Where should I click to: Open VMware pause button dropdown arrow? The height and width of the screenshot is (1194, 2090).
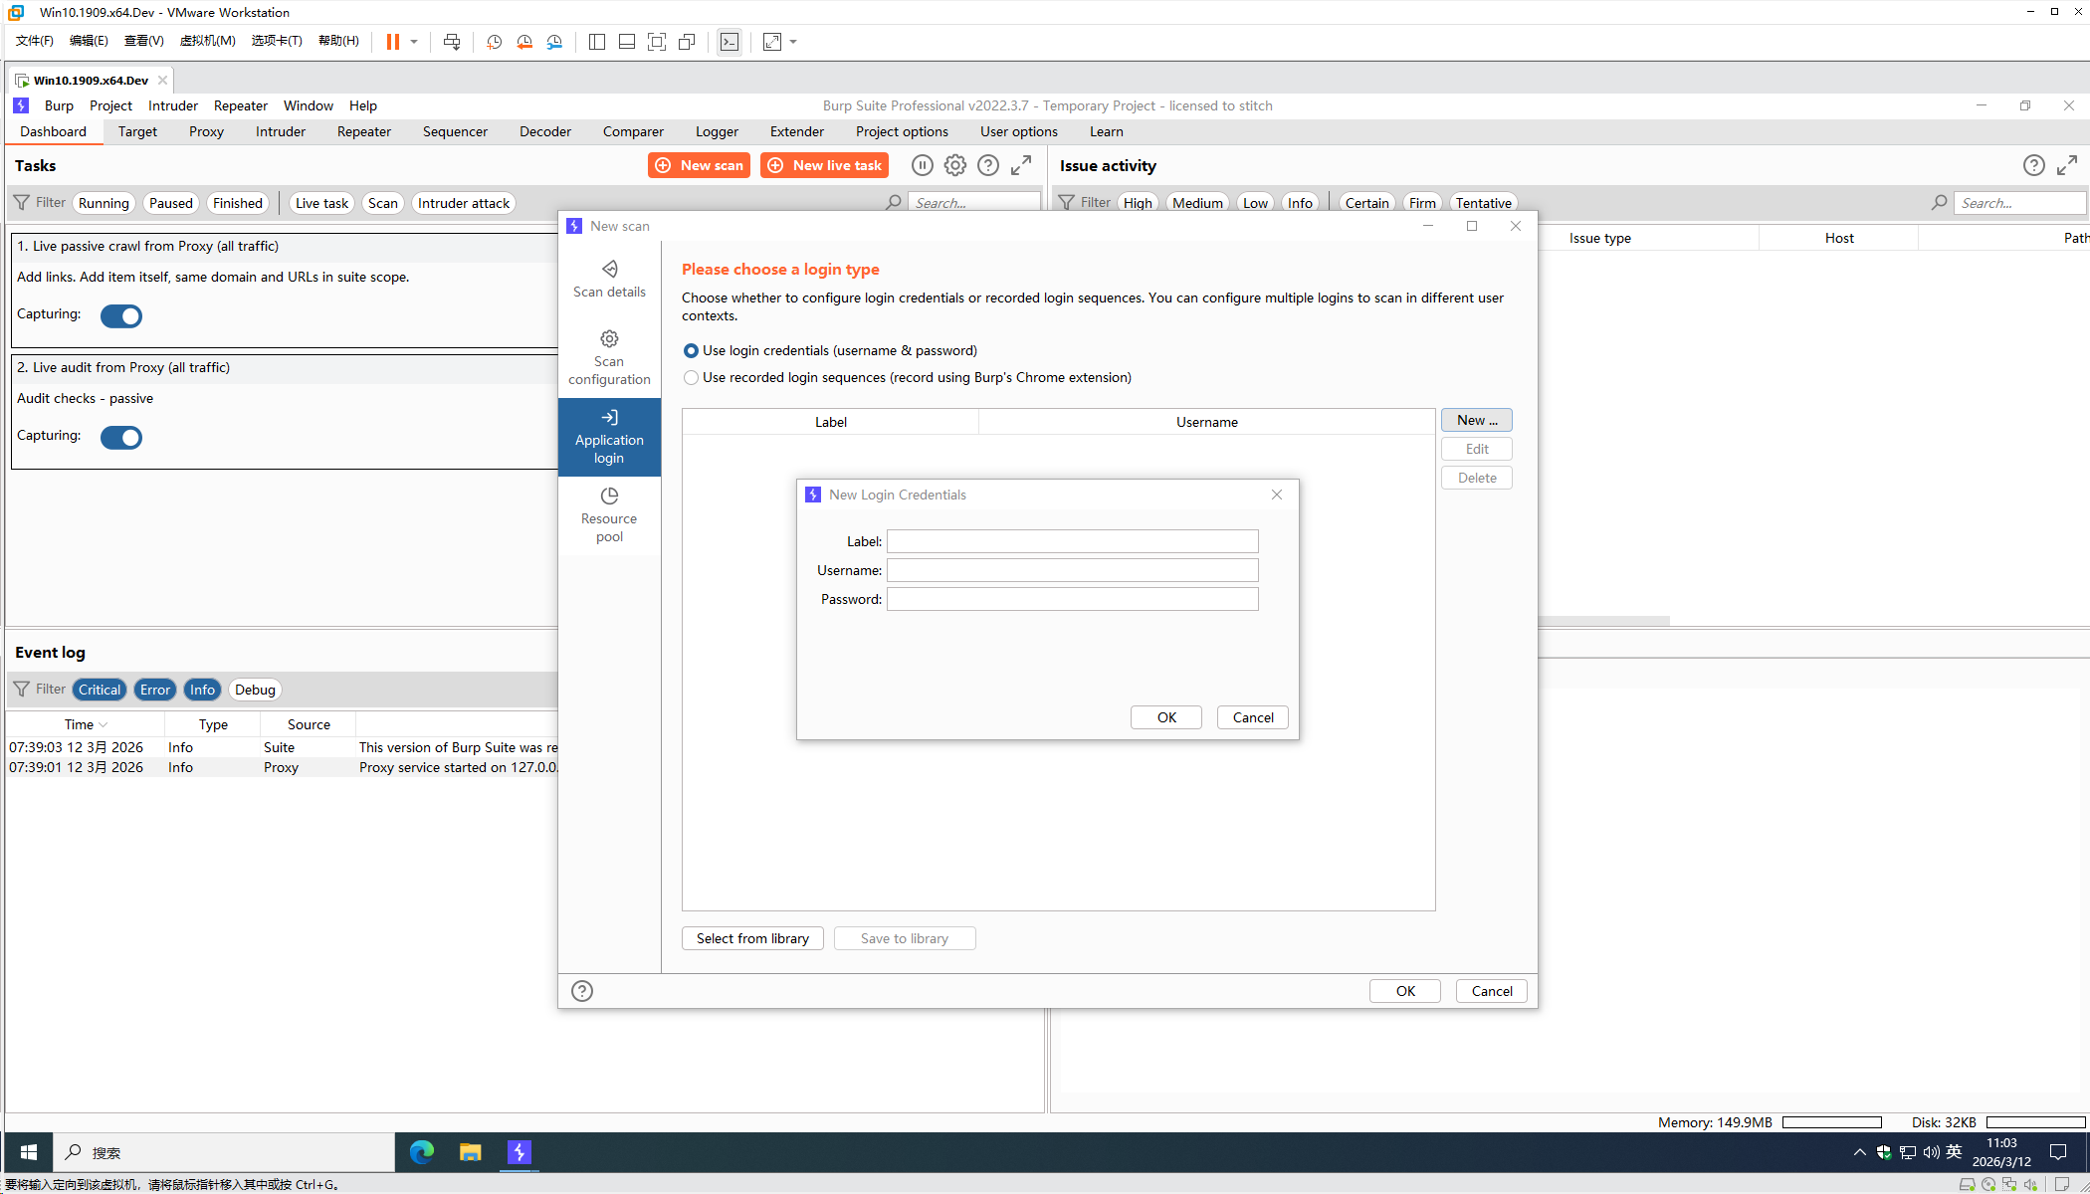(414, 42)
